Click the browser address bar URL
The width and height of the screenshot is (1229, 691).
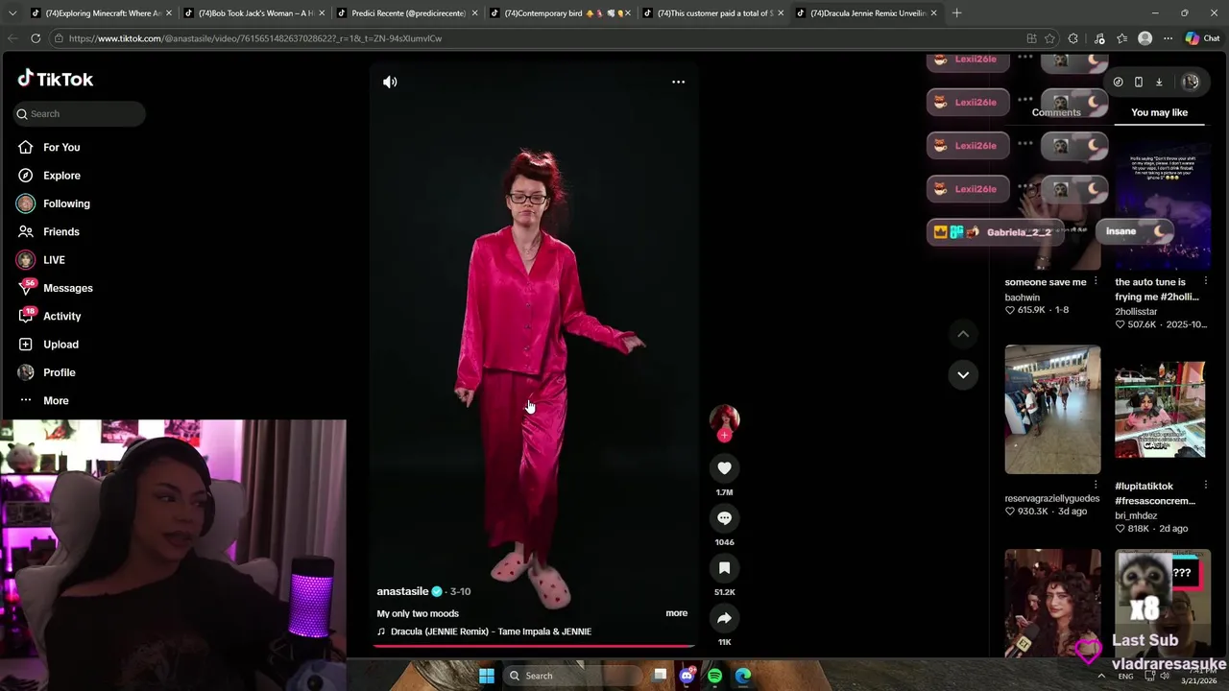pyautogui.click(x=255, y=38)
